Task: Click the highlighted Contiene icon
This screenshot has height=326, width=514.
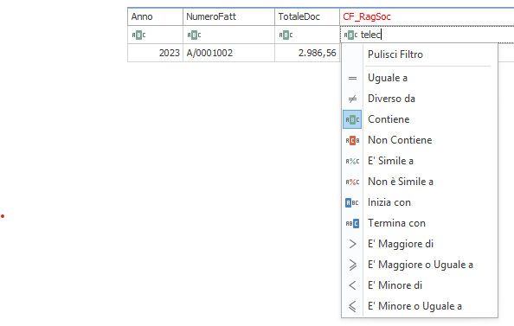Action: [x=352, y=119]
